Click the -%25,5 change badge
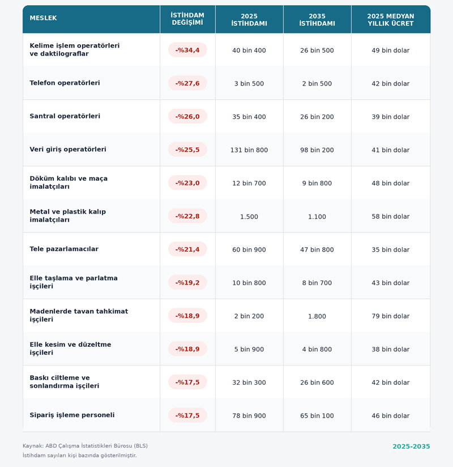The width and height of the screenshot is (453, 467). point(187,150)
